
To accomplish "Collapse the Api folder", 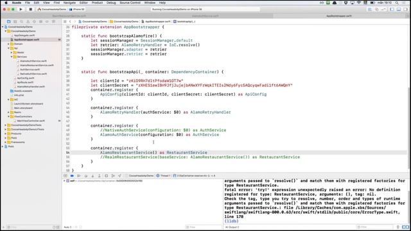I will (8, 48).
